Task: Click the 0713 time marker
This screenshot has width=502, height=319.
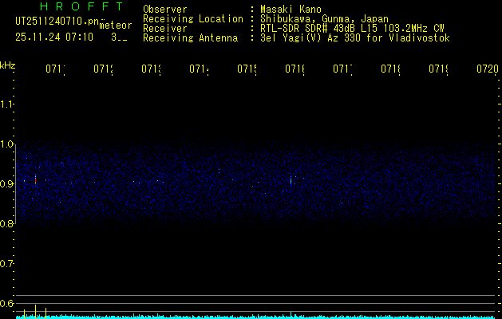Action: coord(151,69)
